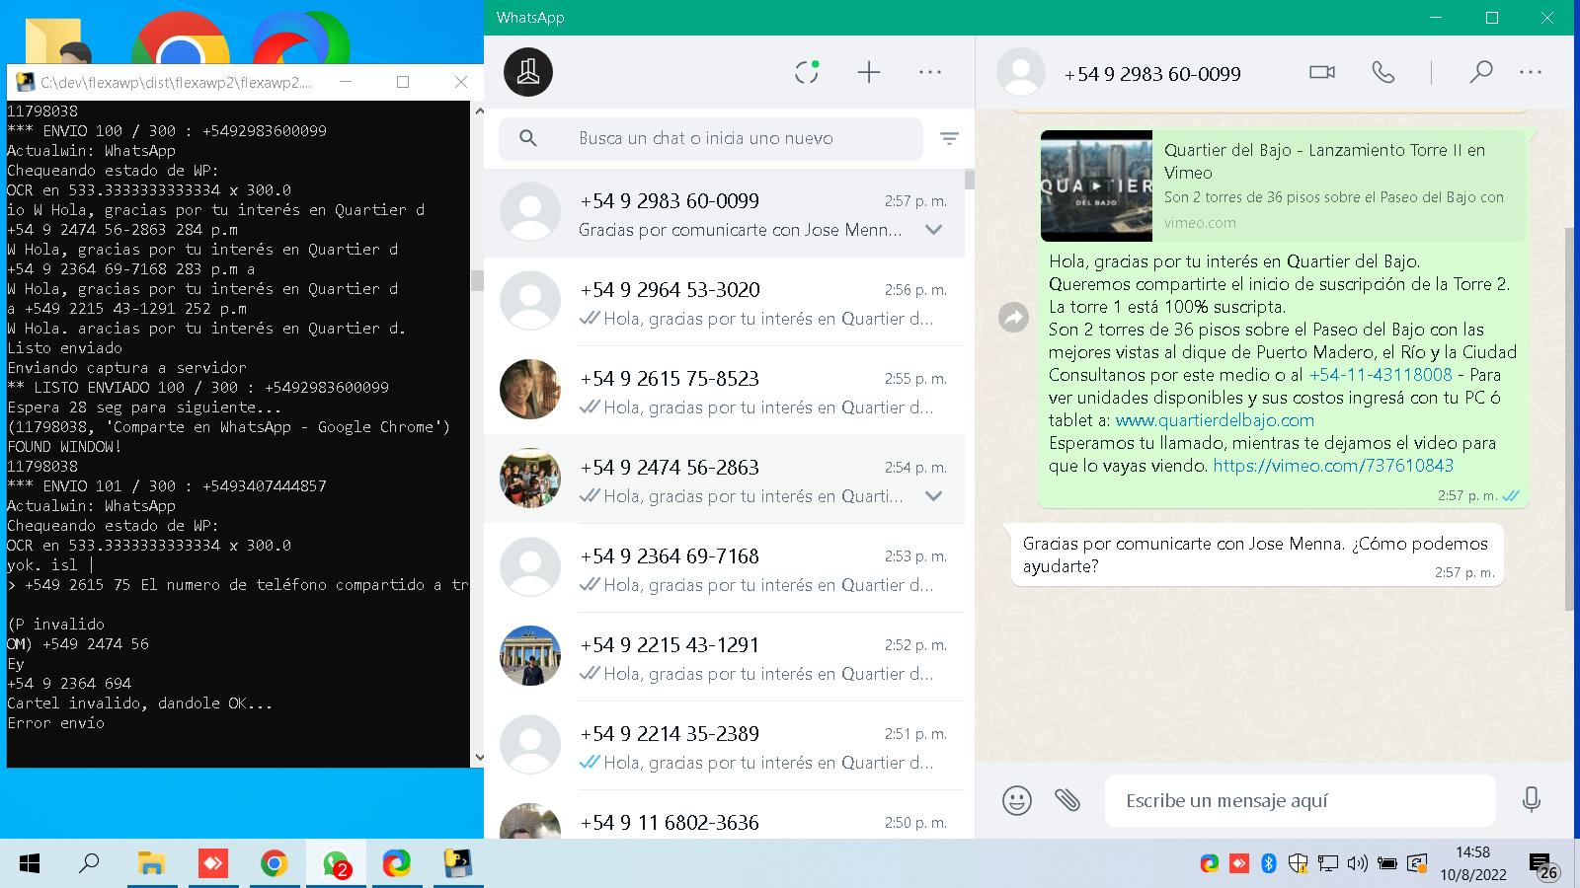The width and height of the screenshot is (1580, 888).
Task: Click the chat search magnifier icon
Action: 528,138
